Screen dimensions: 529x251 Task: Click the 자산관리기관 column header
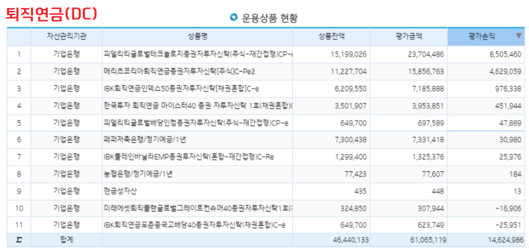tap(66, 37)
